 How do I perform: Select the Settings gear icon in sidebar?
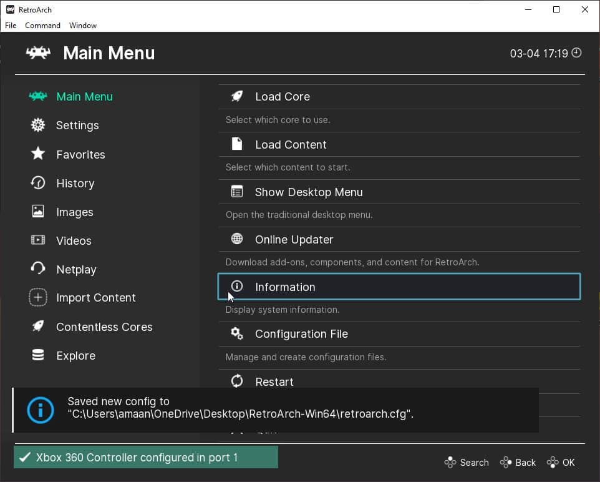point(38,125)
